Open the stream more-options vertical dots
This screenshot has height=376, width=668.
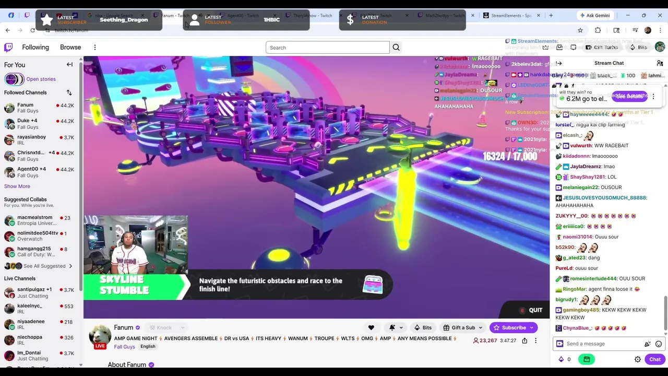(x=535, y=340)
